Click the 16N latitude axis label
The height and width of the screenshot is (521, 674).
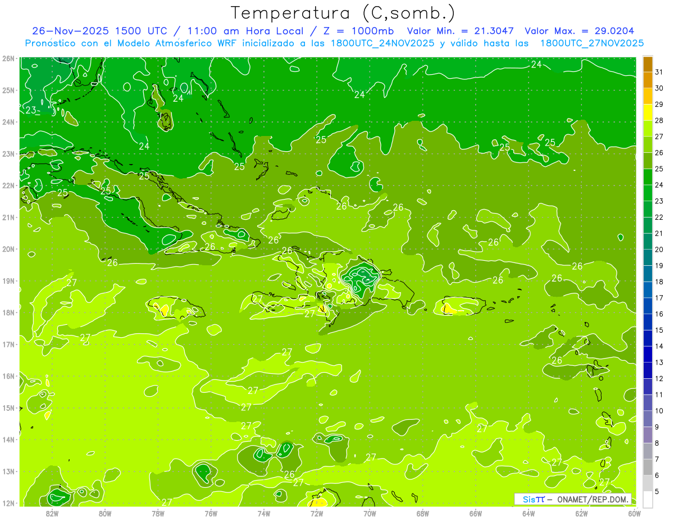pyautogui.click(x=8, y=376)
